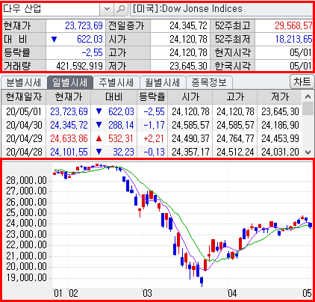
Task: Click the lowest blue candlestick on chart
Action: [x=202, y=281]
